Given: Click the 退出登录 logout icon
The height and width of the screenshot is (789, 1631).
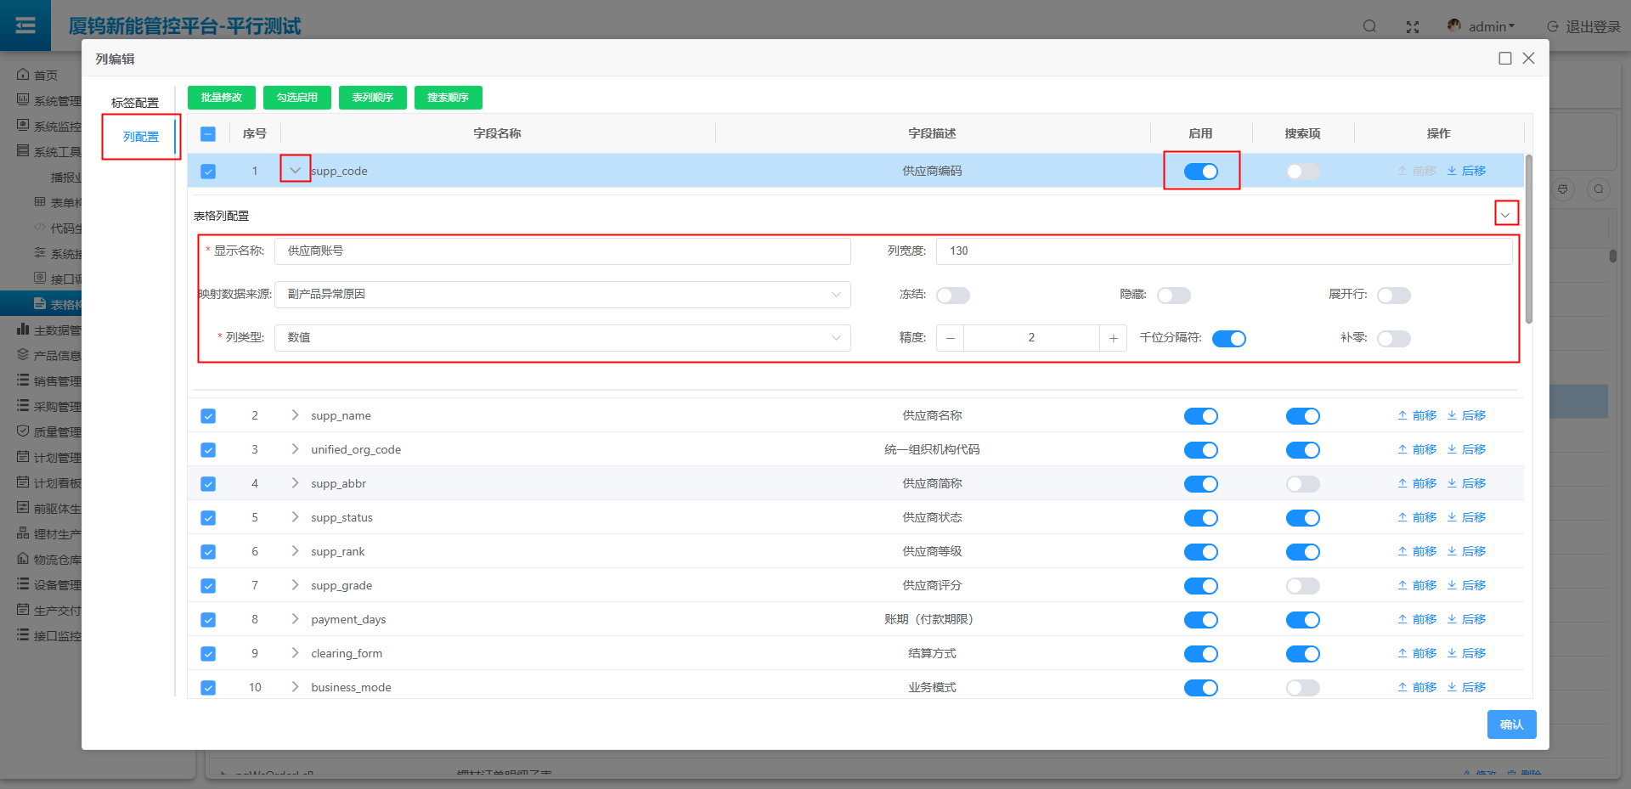Looking at the screenshot, I should 1553,27.
